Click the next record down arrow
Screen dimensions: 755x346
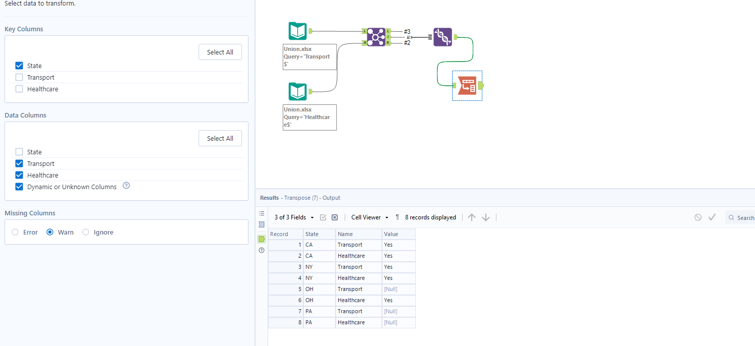click(485, 217)
